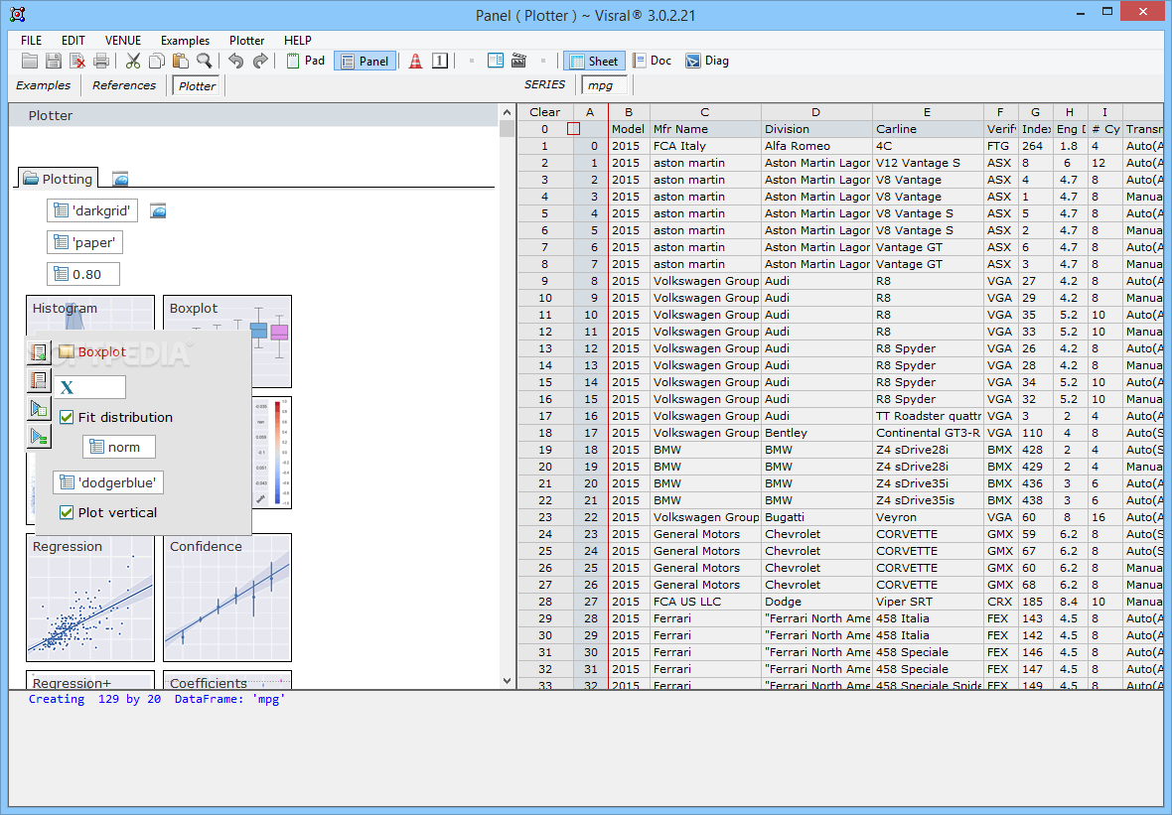Click the copy pages icon
The height and width of the screenshot is (815, 1172).
pyautogui.click(x=157, y=62)
